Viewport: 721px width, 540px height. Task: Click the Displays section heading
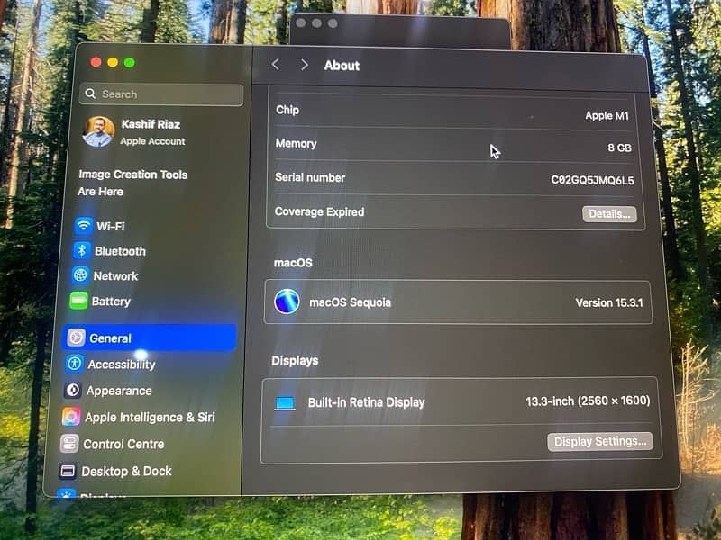click(295, 361)
